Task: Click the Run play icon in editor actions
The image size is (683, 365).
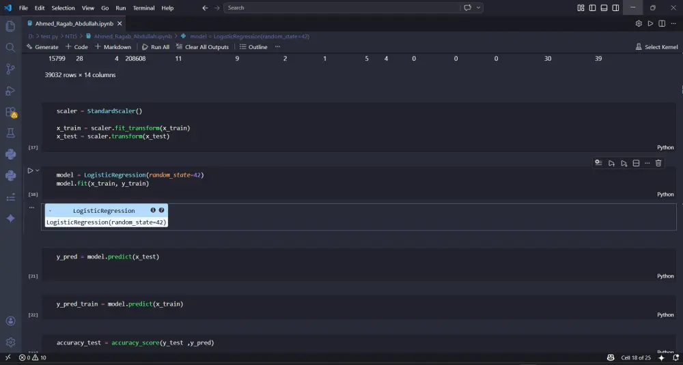Action: (x=650, y=23)
